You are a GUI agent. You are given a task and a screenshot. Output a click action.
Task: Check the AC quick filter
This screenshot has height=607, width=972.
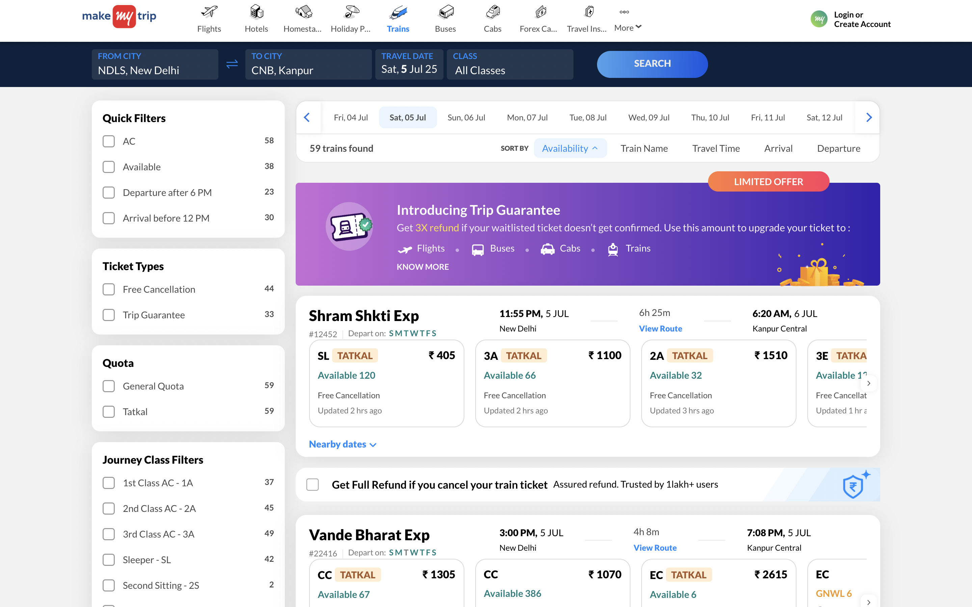(108, 141)
